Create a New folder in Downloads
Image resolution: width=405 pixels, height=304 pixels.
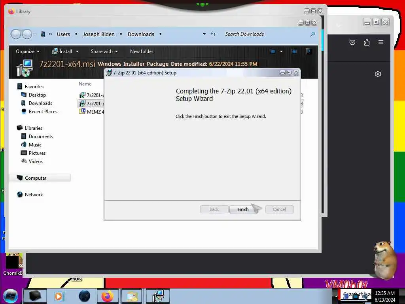(142, 51)
